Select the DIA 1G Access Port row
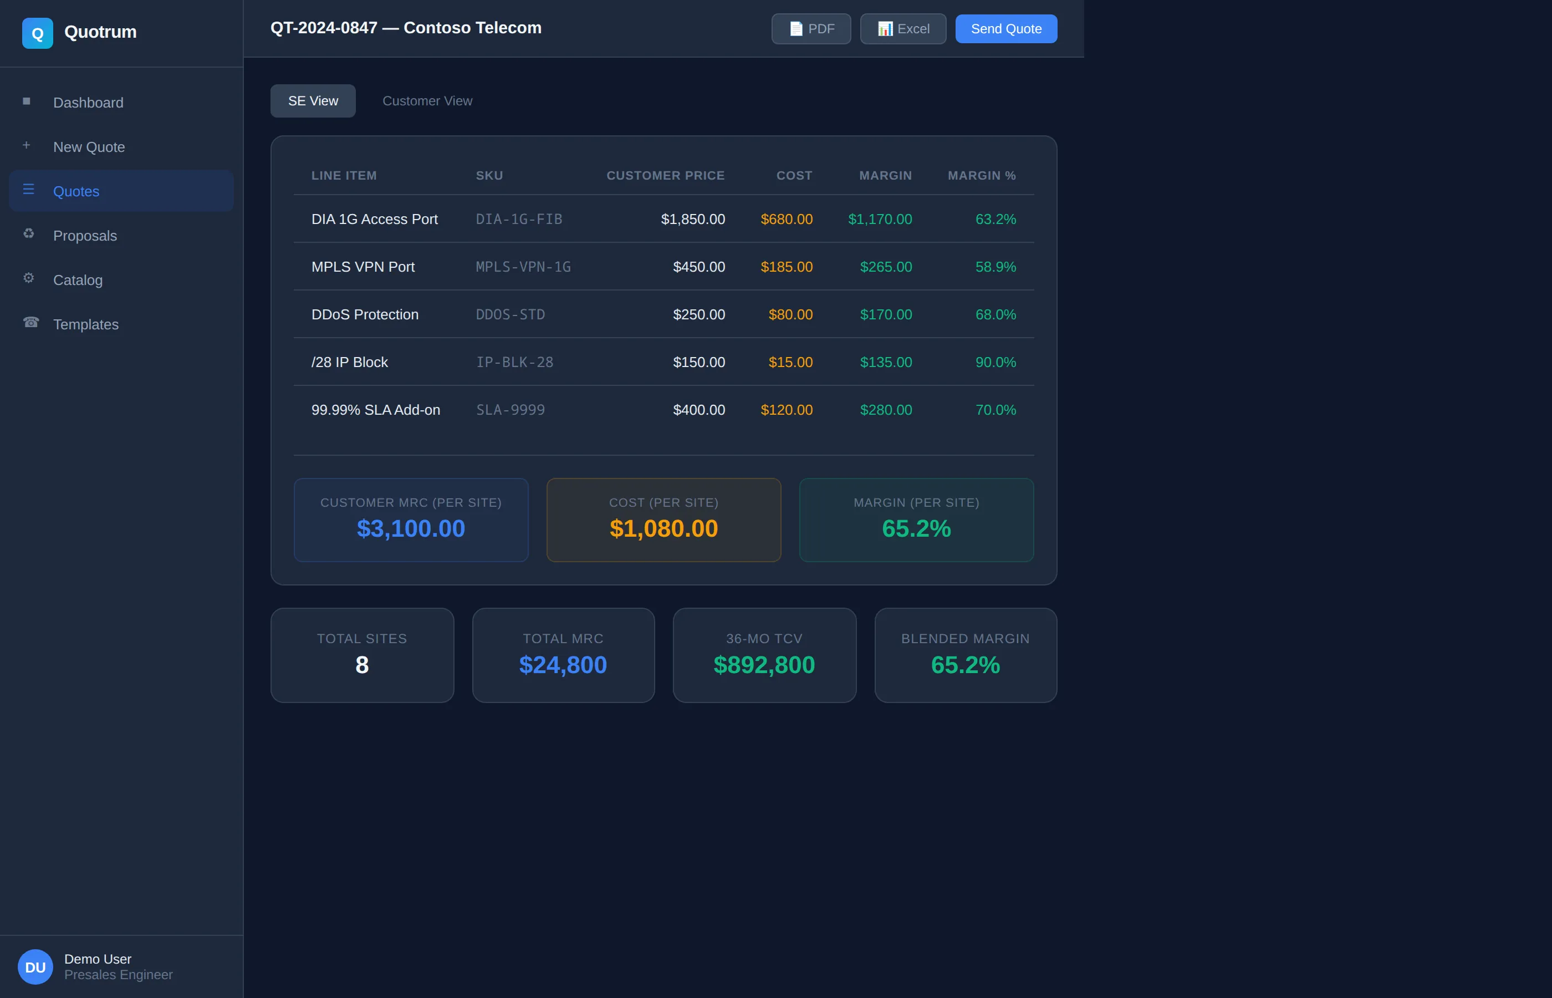Screen dimensions: 1552x998 (374, 219)
